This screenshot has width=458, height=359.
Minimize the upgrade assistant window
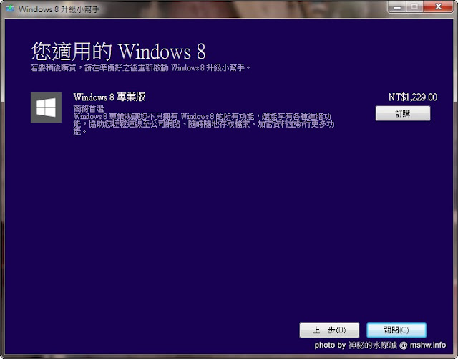click(x=397, y=6)
